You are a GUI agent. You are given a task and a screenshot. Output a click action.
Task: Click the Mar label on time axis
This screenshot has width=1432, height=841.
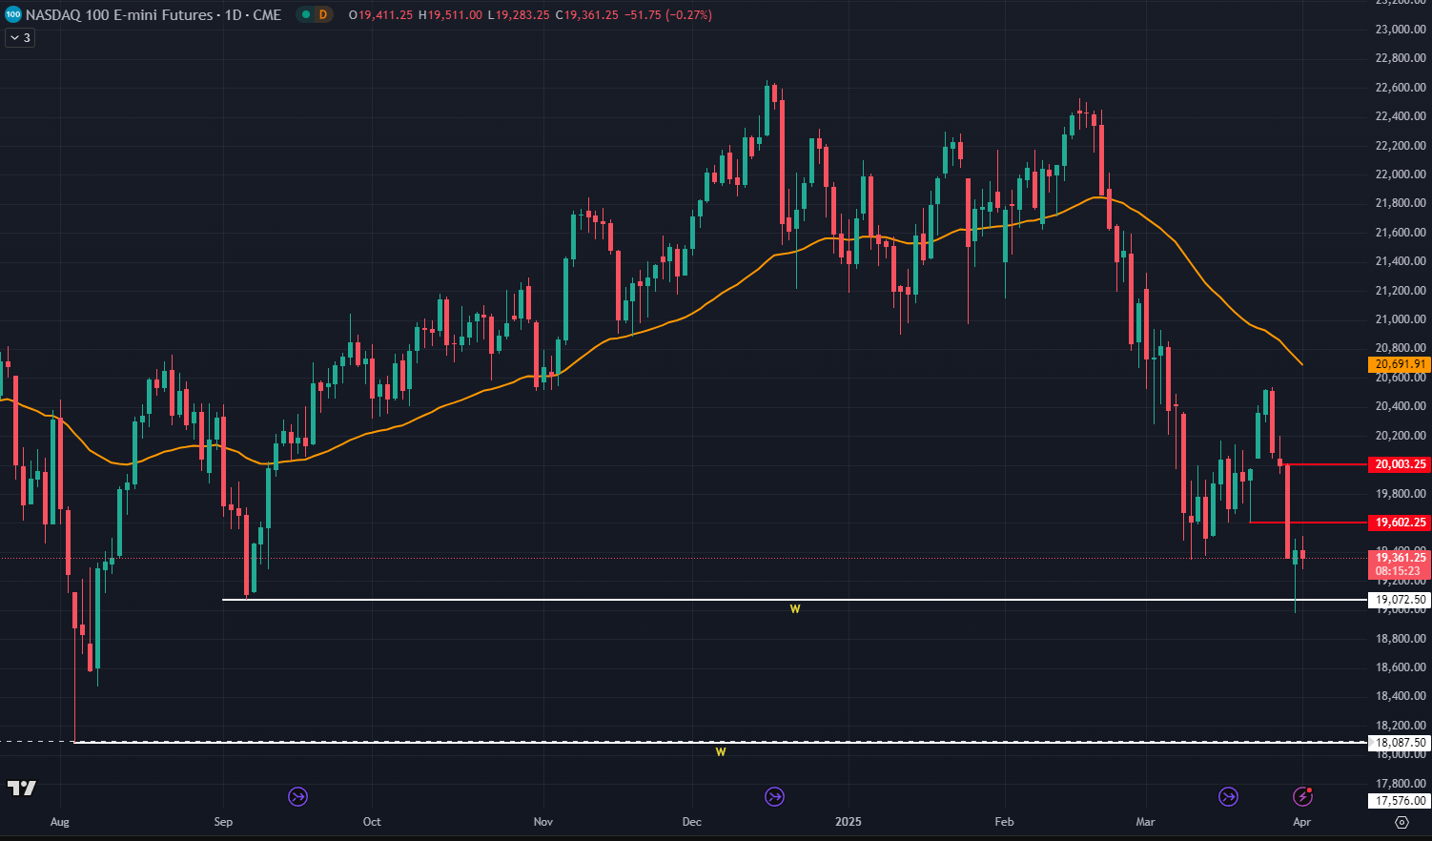point(1145,821)
